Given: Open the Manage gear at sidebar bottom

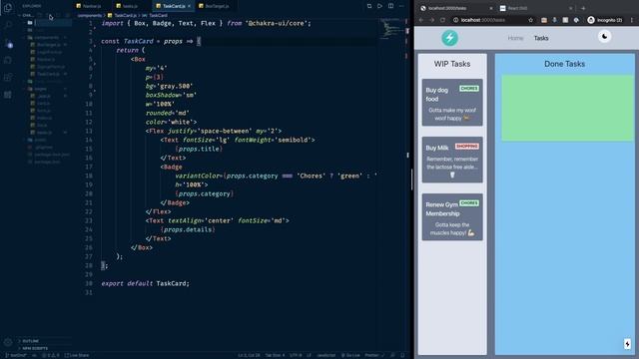Looking at the screenshot, I should point(8,342).
